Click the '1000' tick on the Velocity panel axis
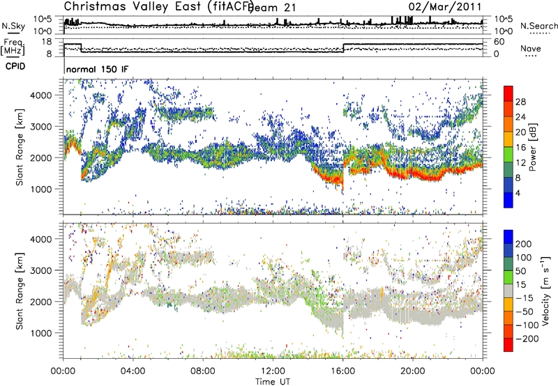This screenshot has height=386, width=558. pyautogui.click(x=41, y=333)
